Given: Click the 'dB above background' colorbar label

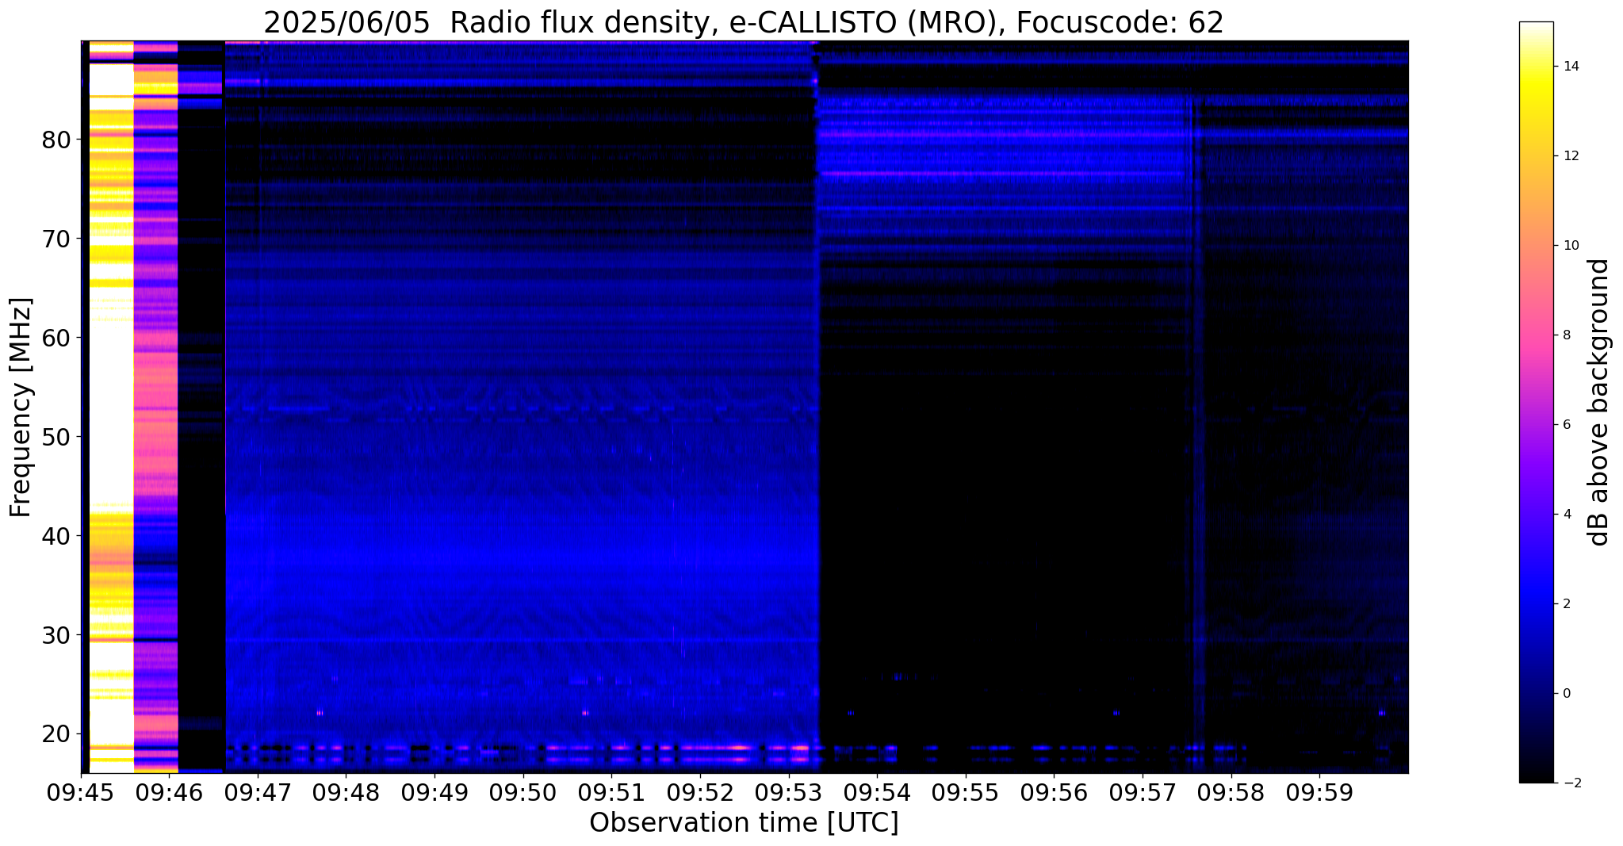Looking at the screenshot, I should [1599, 402].
